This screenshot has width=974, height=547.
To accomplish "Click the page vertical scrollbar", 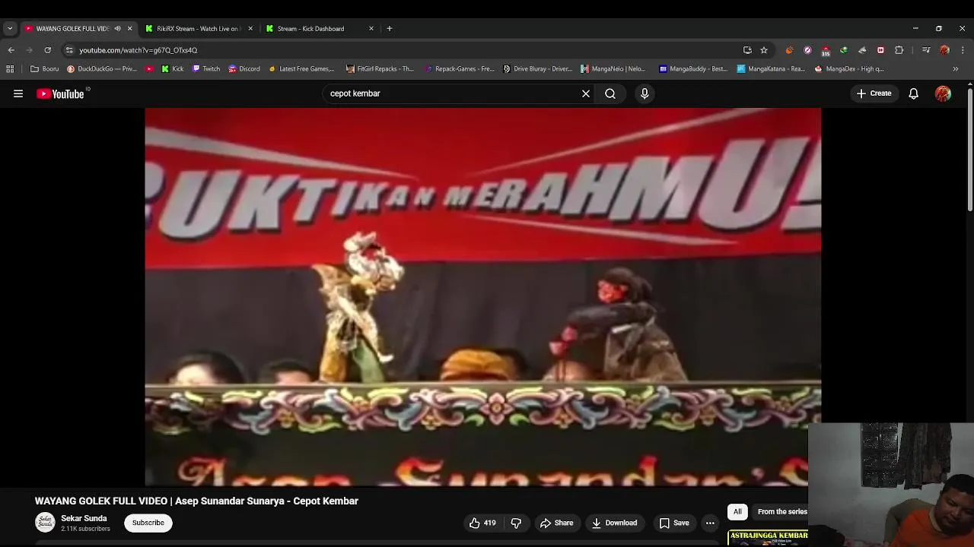I will click(x=969, y=150).
